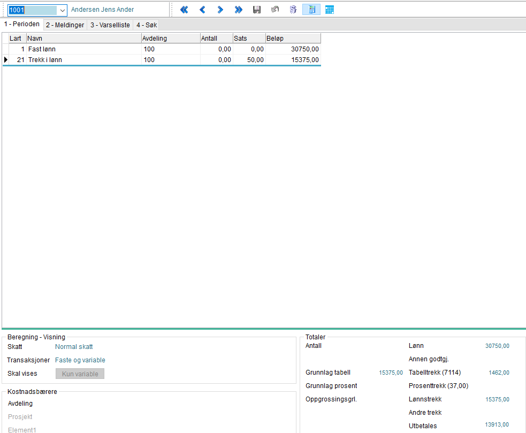Click the Antall column header
The width and height of the screenshot is (526, 433).
tap(216, 38)
